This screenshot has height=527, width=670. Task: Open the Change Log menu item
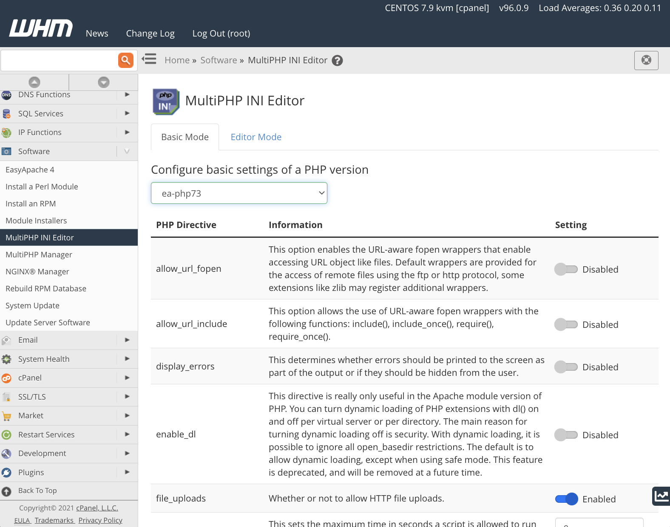150,34
